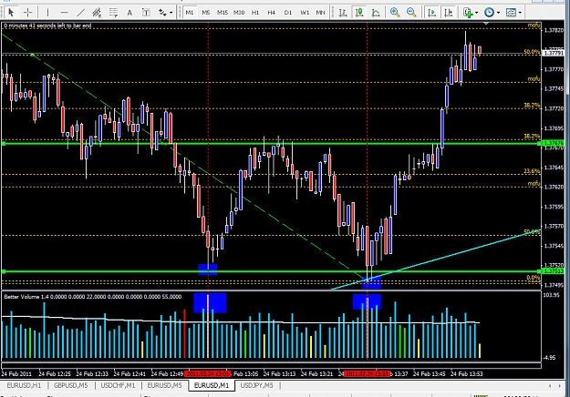
Task: Select the Cursor arrow tool
Action: [x=11, y=13]
